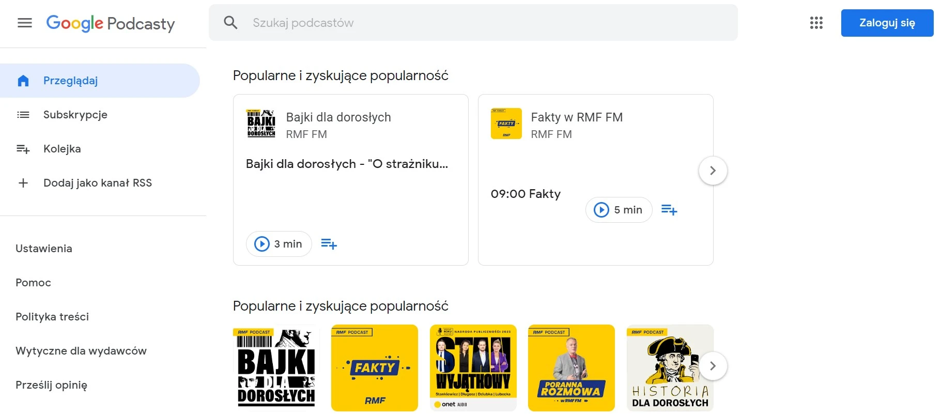Click Dodaj jako kanał RSS
Image resolution: width=942 pixels, height=415 pixels.
click(x=97, y=183)
